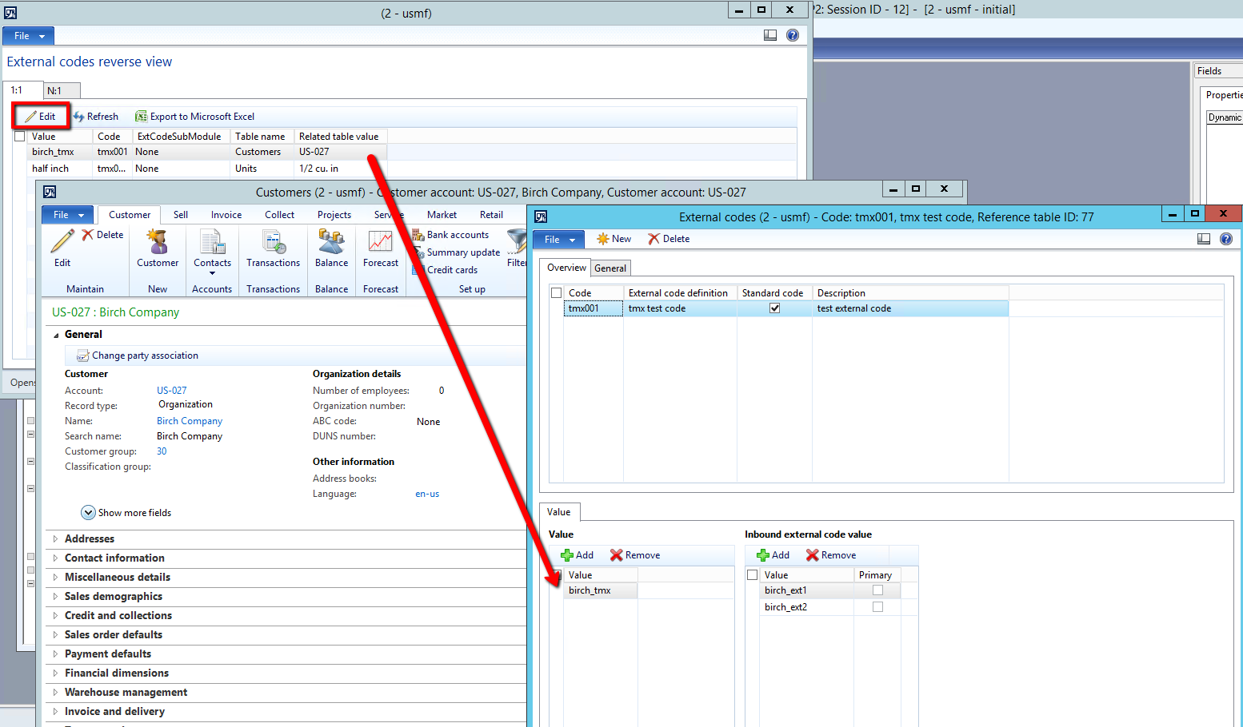Add a Value in the Value grid
Viewport: 1243px width, 727px height.
tap(577, 555)
